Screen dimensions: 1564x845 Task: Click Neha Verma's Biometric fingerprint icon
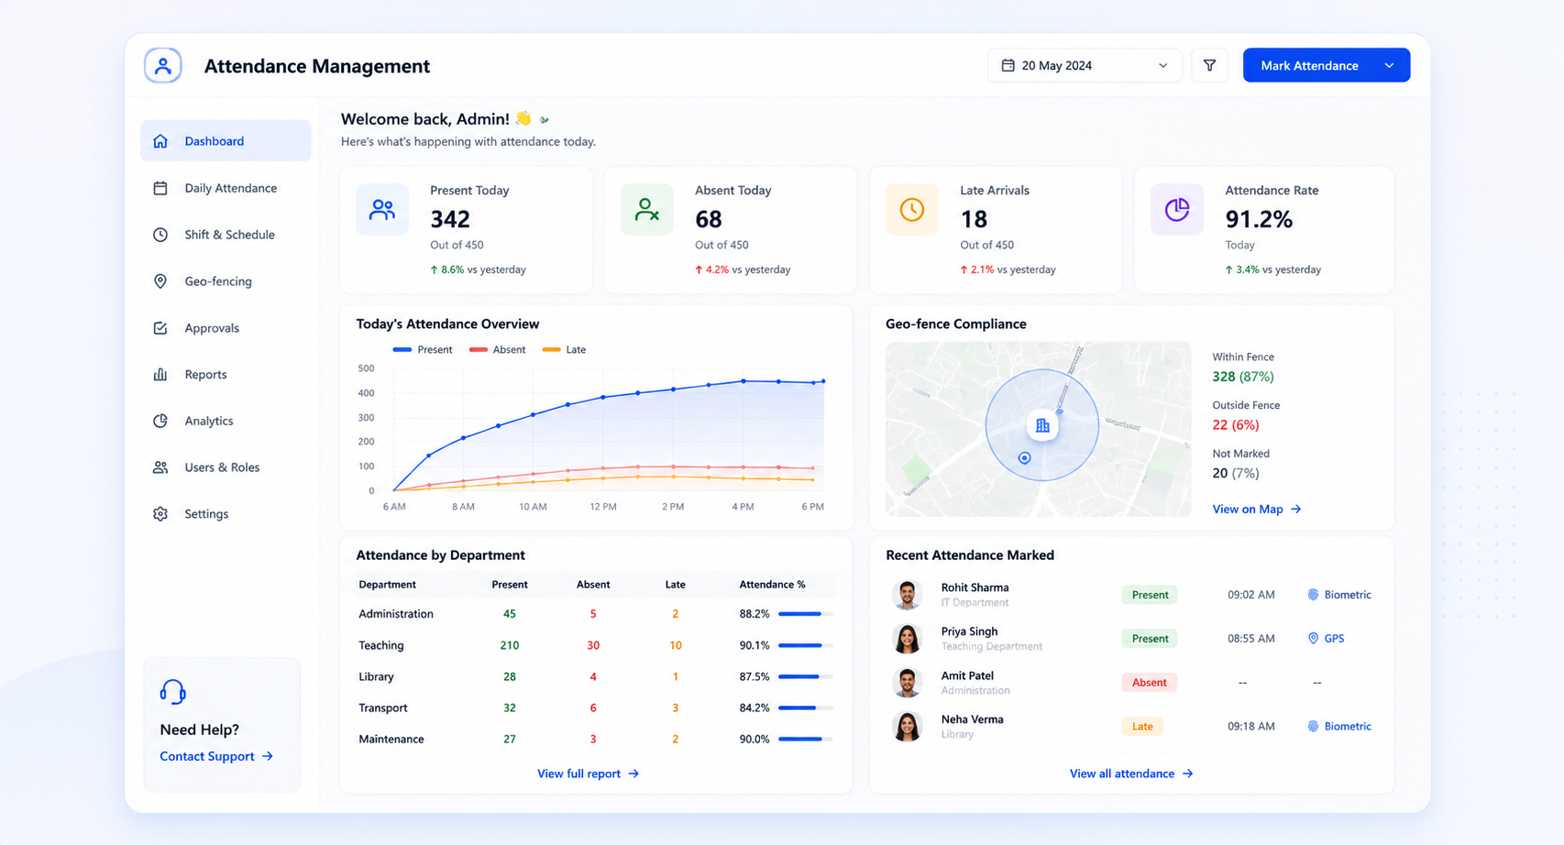[1313, 726]
